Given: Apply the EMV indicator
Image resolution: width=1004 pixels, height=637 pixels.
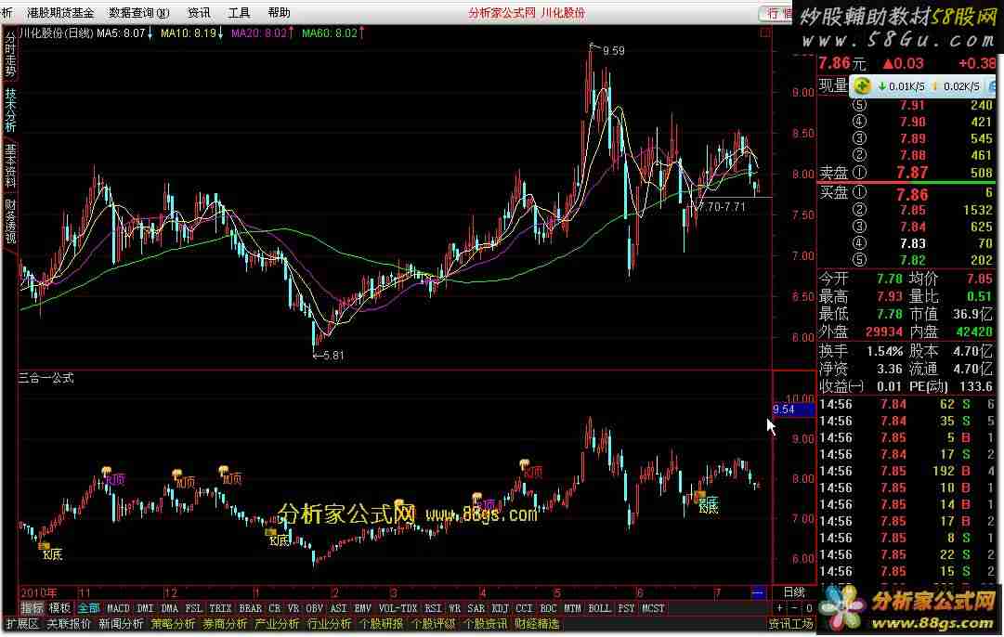Looking at the screenshot, I should point(363,608).
